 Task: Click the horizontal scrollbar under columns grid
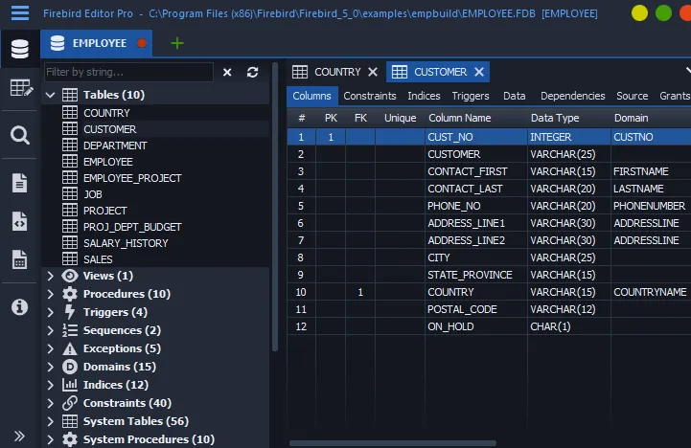pyautogui.click(x=393, y=443)
